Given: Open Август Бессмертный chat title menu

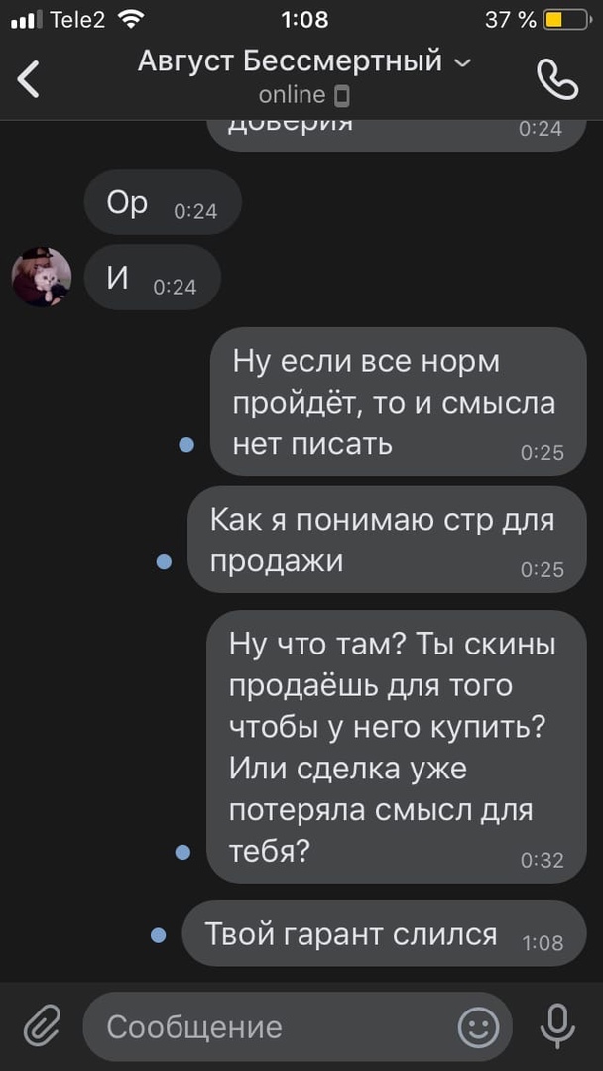Looking at the screenshot, I should pos(291,61).
